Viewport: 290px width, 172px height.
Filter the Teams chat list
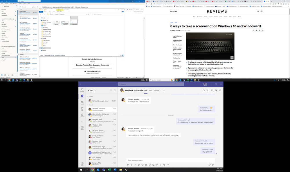(x=111, y=90)
